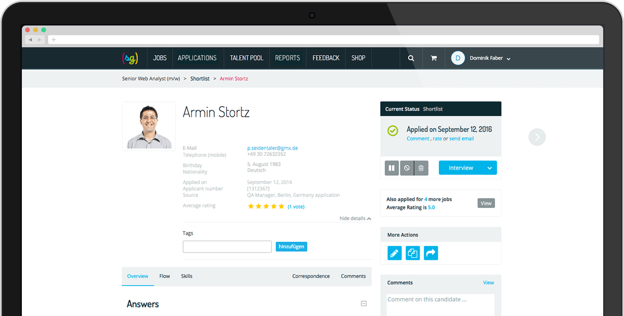Open the candidate's email p.seidentaler@gmx.de

click(272, 148)
